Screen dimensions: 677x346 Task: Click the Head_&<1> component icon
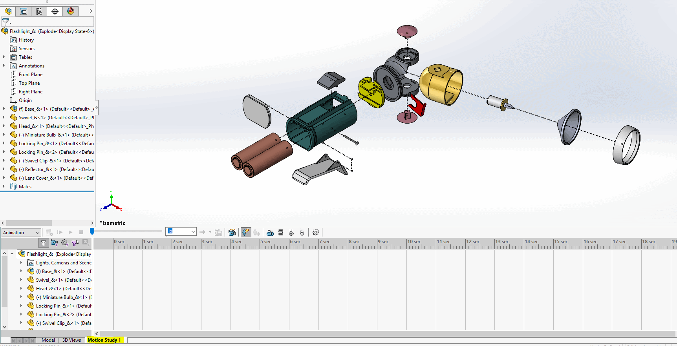pos(13,126)
